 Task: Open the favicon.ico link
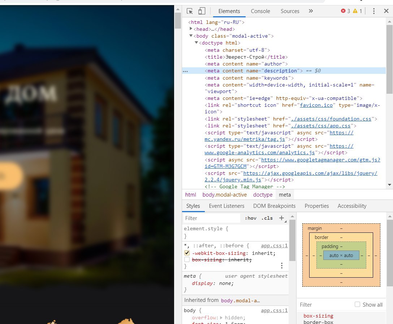coord(316,105)
